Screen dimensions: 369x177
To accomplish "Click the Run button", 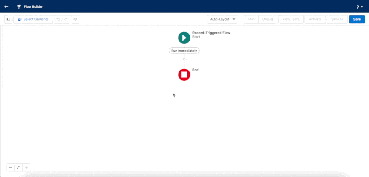I will [251, 19].
